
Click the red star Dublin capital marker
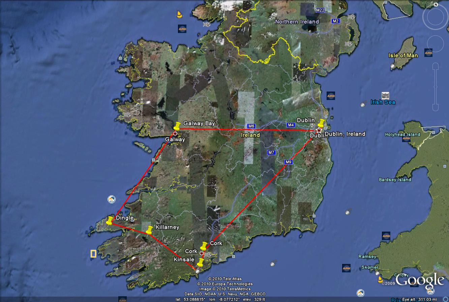click(x=318, y=130)
